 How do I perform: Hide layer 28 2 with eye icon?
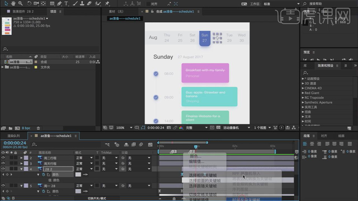3,169
